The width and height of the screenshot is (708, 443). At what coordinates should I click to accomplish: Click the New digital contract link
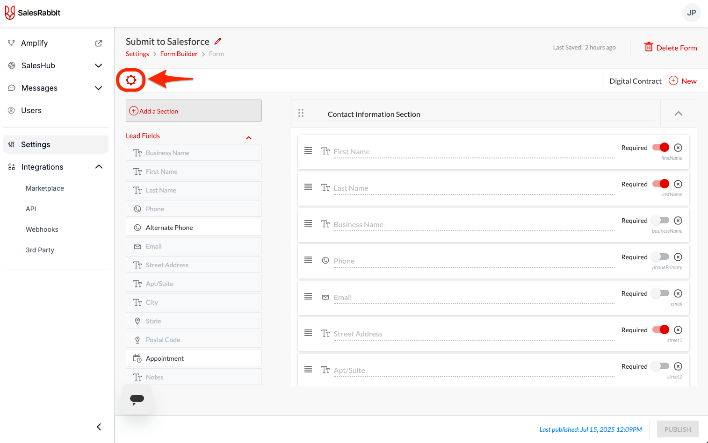689,81
